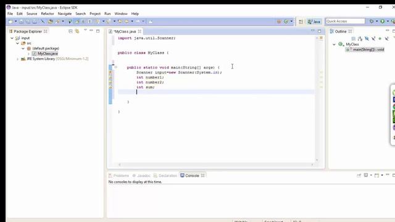Viewport: 395px width, 222px height.
Task: Collapse the default package node
Action: pyautogui.click(x=23, y=48)
